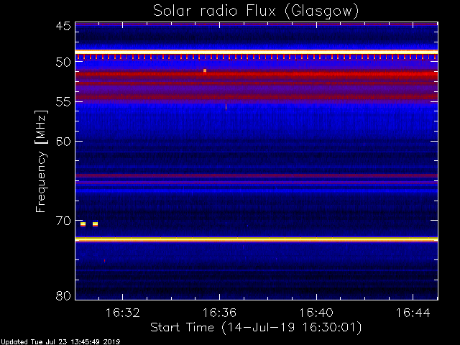Click the time tick label "16:36"
The image size is (460, 345).
tap(219, 313)
